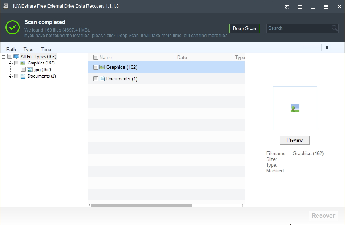Click the scrollbar right arrow

pos(243,205)
